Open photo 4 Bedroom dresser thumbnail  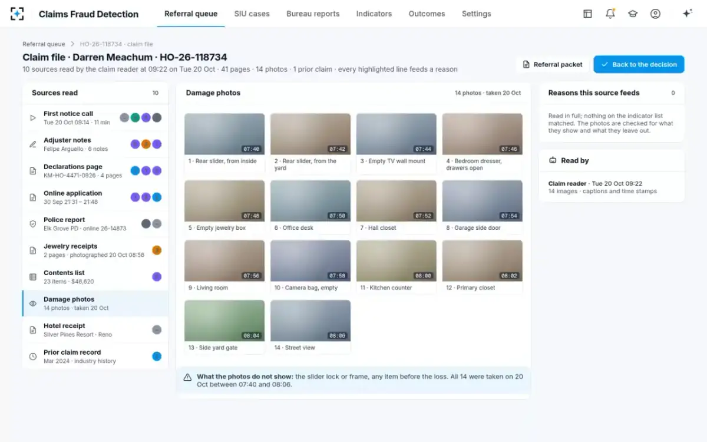[x=483, y=134]
